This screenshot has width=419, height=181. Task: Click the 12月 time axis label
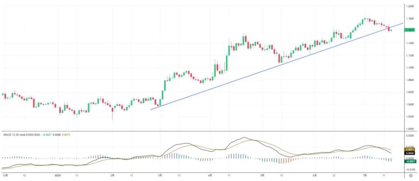(5, 176)
